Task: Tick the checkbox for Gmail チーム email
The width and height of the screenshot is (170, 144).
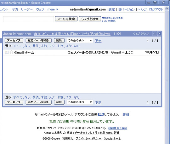Action: pyautogui.click(x=7, y=53)
